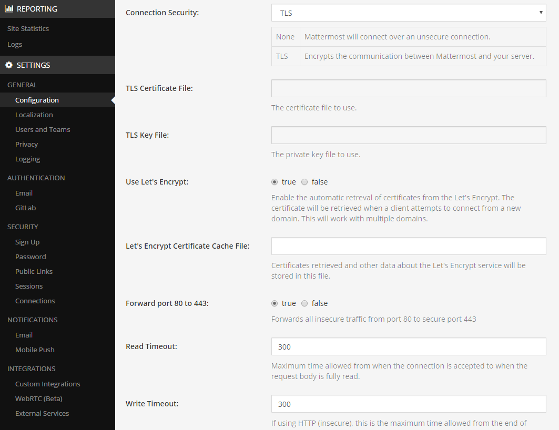Click the Write Timeout input field
Image resolution: width=559 pixels, height=430 pixels.
pyautogui.click(x=409, y=404)
